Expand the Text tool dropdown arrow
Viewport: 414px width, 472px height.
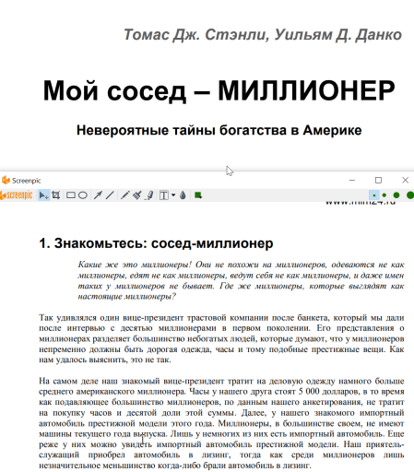(x=173, y=195)
